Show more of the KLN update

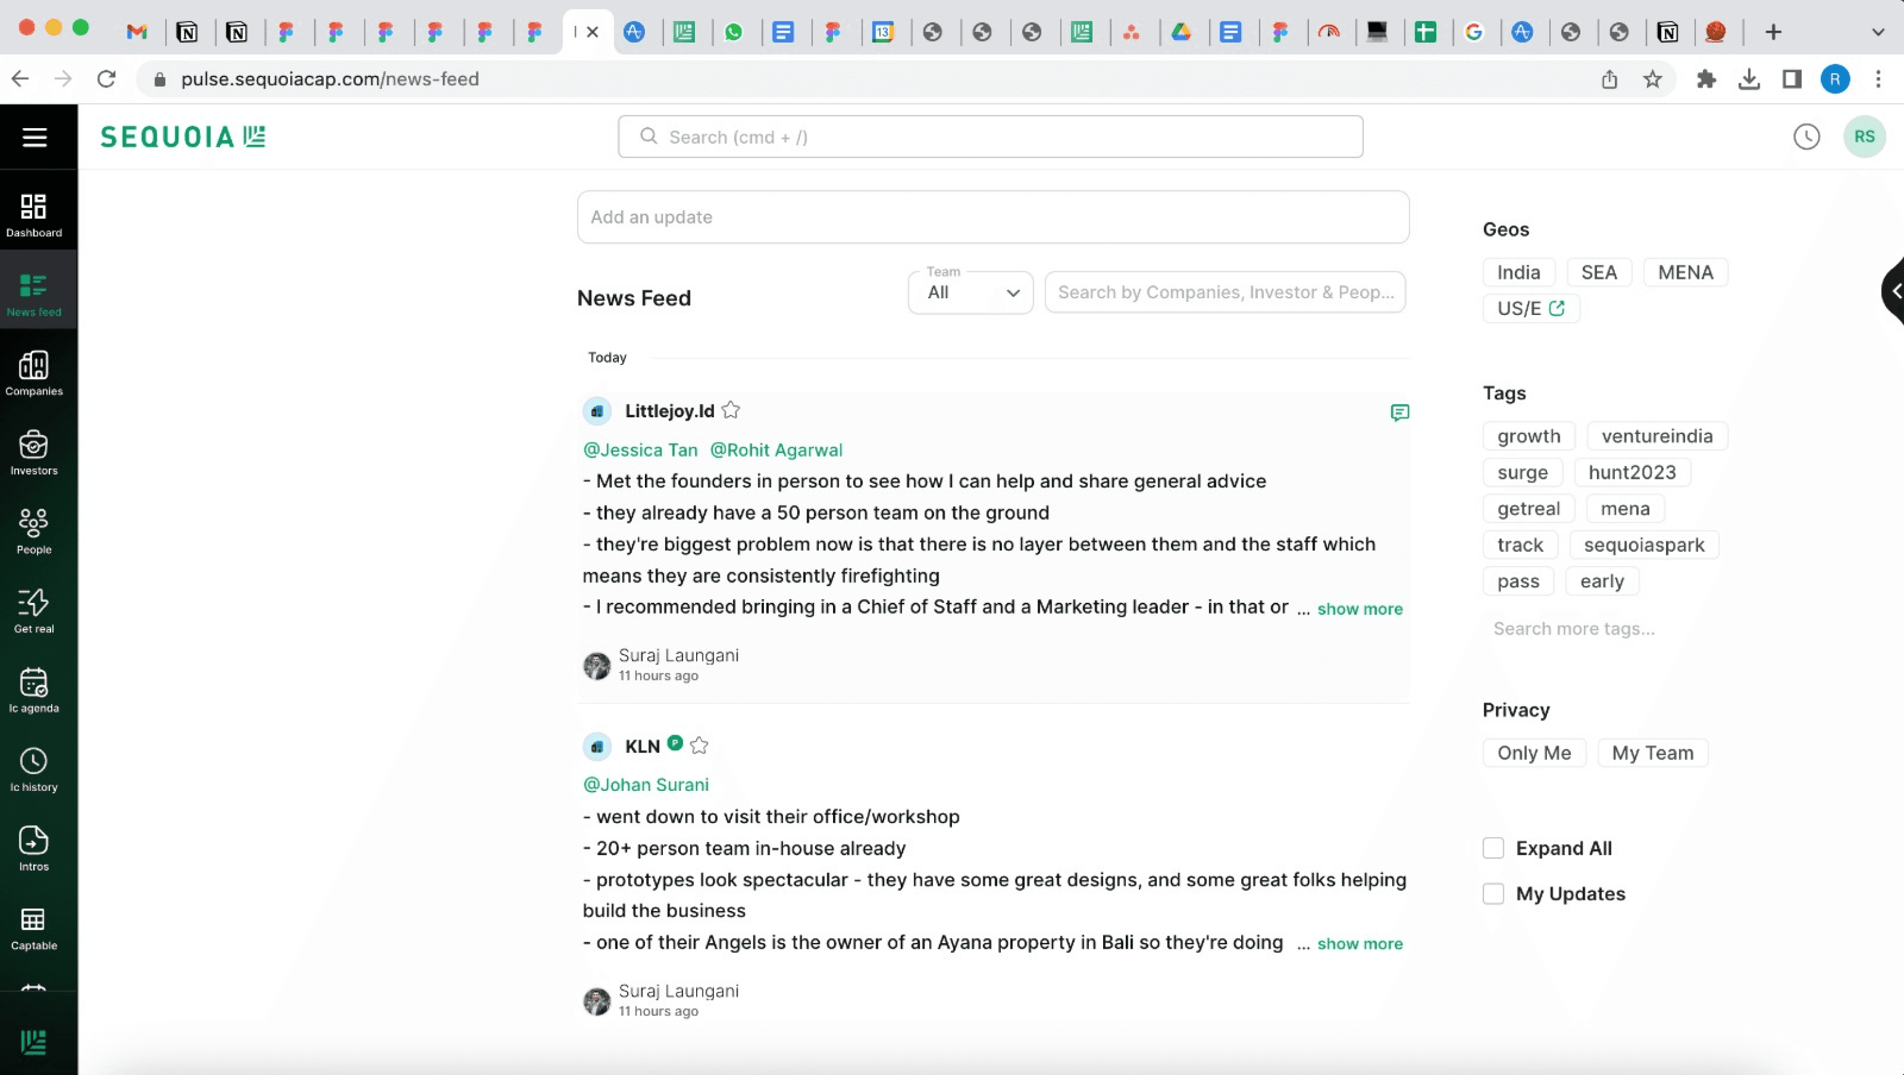click(1360, 944)
